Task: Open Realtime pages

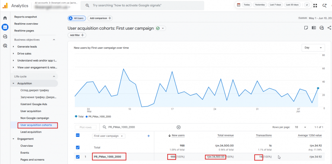Action: pyautogui.click(x=24, y=31)
